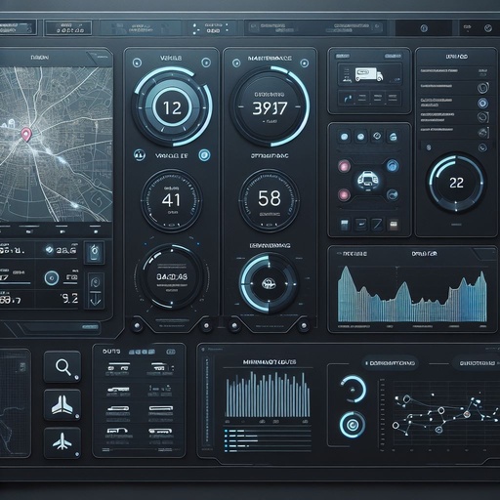Click the magnifying glass search icon
500x500 pixels.
(62, 367)
